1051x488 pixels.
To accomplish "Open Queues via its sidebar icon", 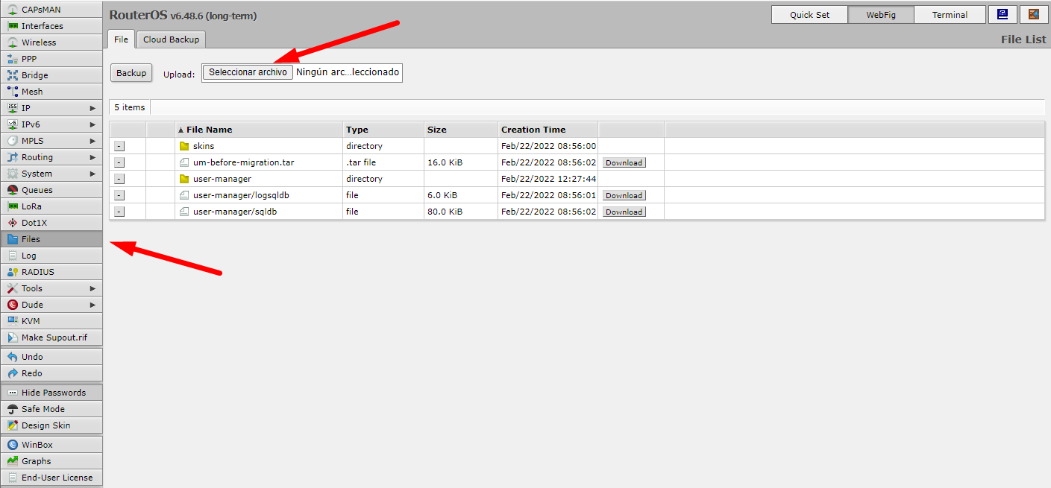I will pyautogui.click(x=13, y=190).
